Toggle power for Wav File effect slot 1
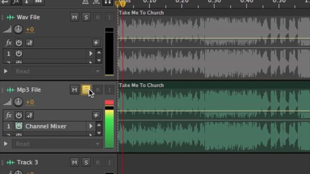310x174 pixels. [19, 54]
